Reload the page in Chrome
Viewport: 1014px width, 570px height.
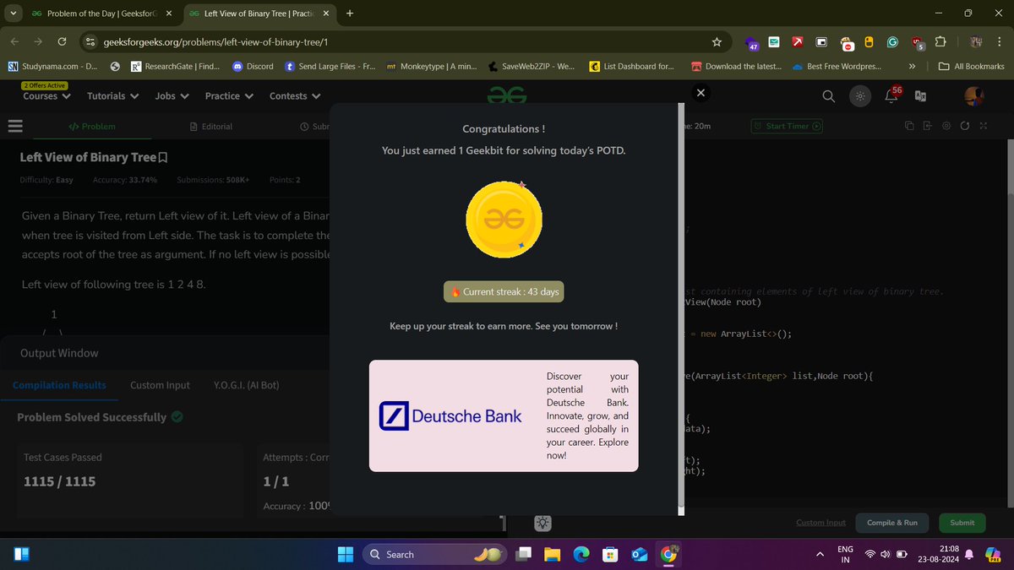click(x=62, y=42)
